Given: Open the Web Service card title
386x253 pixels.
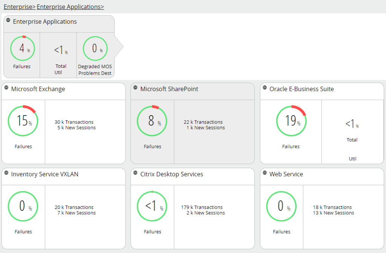Looking at the screenshot, I should pos(286,174).
